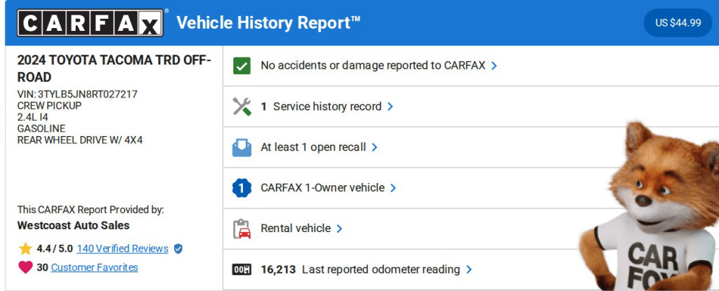Expand the service history record chevron
719x291 pixels.
click(x=390, y=107)
